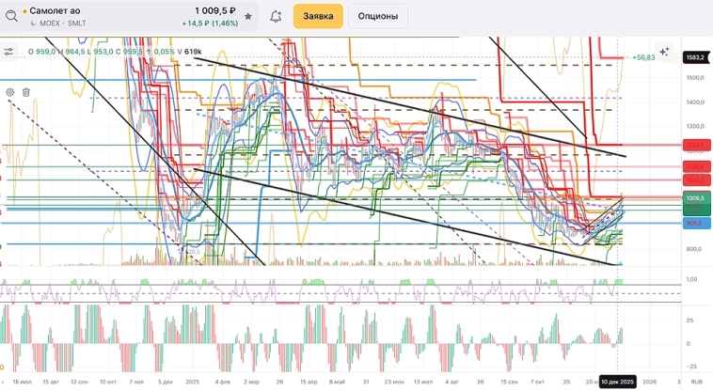Delete drawings with trash icon

click(x=26, y=92)
